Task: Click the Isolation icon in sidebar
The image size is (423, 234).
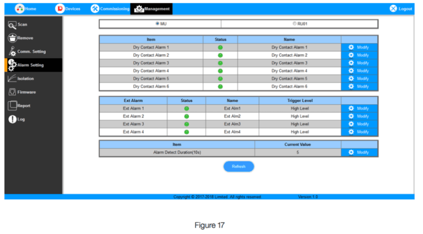Action: click(12, 79)
